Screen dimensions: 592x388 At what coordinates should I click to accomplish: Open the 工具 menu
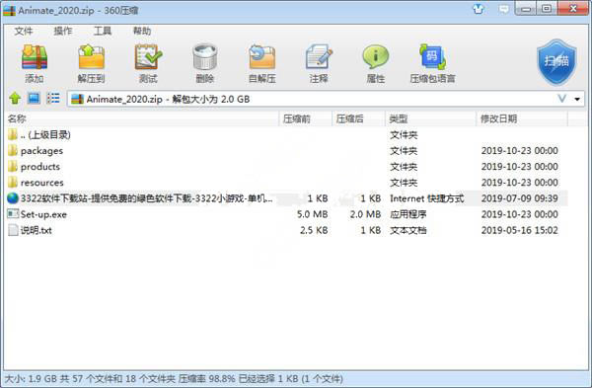pos(103,31)
